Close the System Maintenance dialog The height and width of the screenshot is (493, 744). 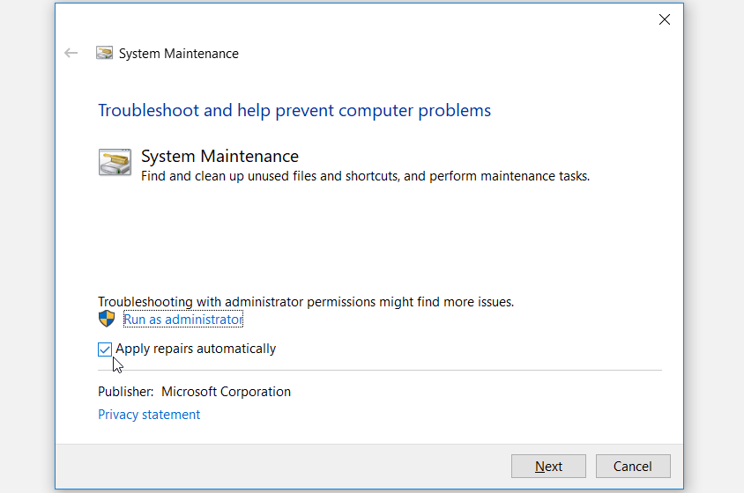665,19
